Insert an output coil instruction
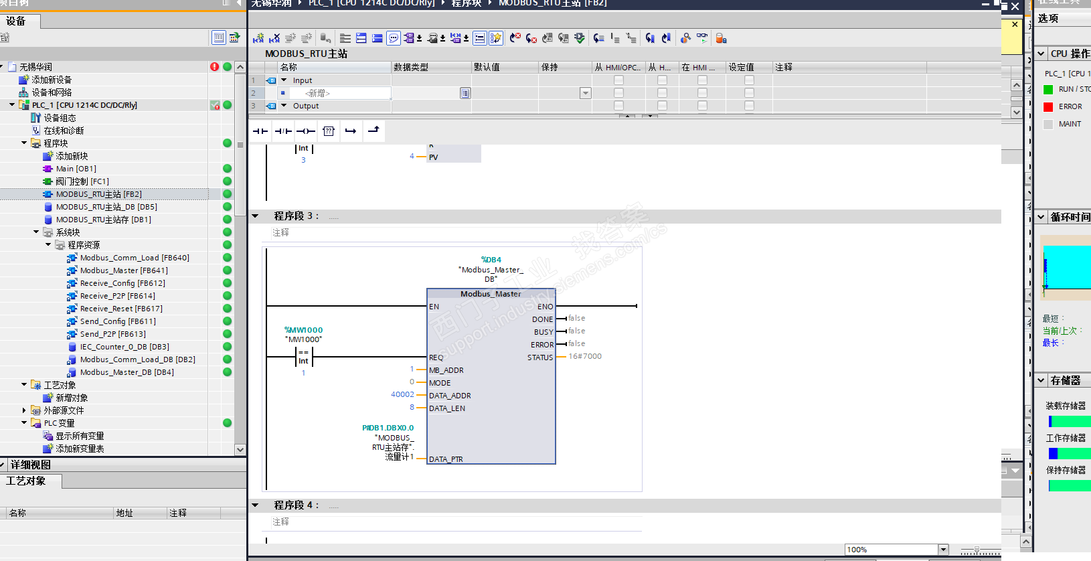1091x561 pixels. (x=306, y=131)
